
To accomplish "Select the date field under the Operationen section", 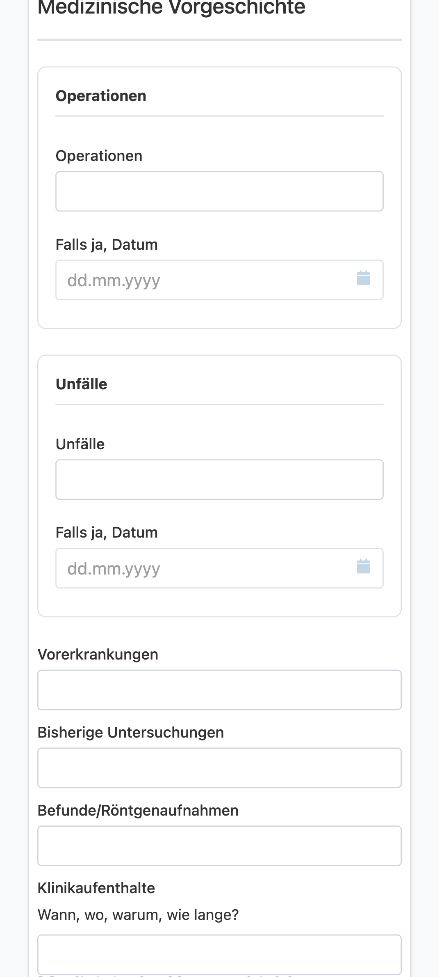I will point(219,280).
